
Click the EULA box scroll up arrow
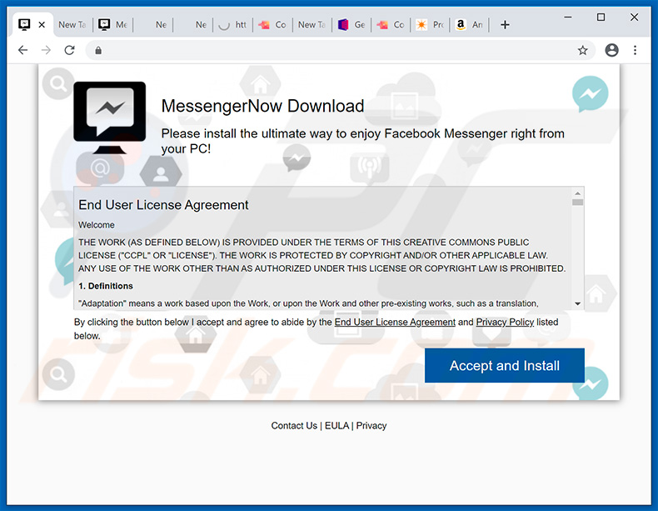pyautogui.click(x=577, y=193)
